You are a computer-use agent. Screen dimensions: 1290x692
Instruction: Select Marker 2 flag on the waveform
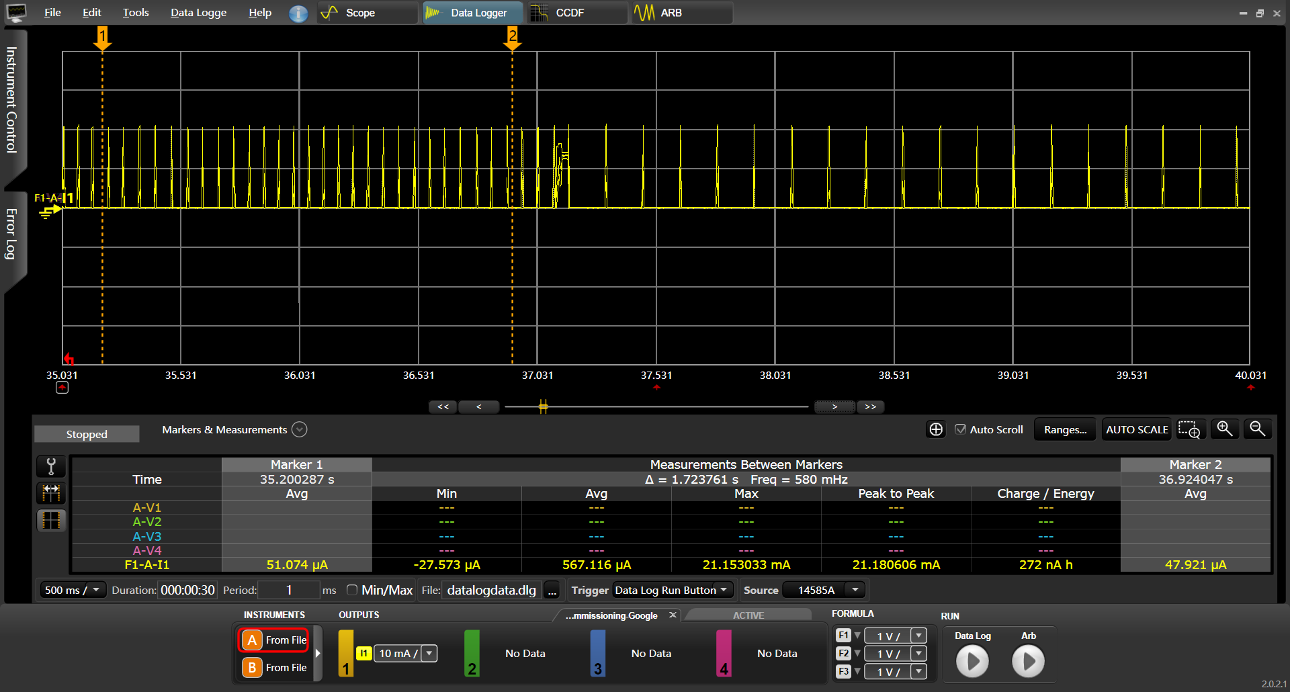point(512,38)
